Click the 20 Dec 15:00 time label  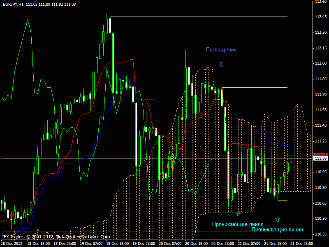[197, 244]
